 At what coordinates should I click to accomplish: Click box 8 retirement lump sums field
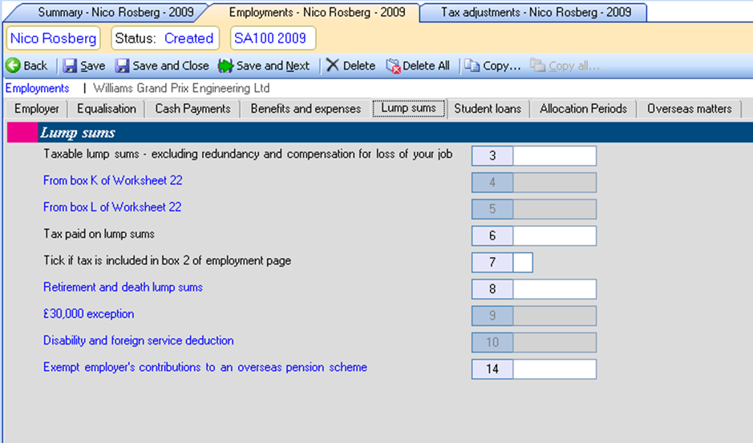(x=555, y=289)
